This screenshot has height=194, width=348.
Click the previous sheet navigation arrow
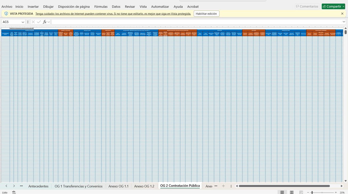(x=6, y=186)
